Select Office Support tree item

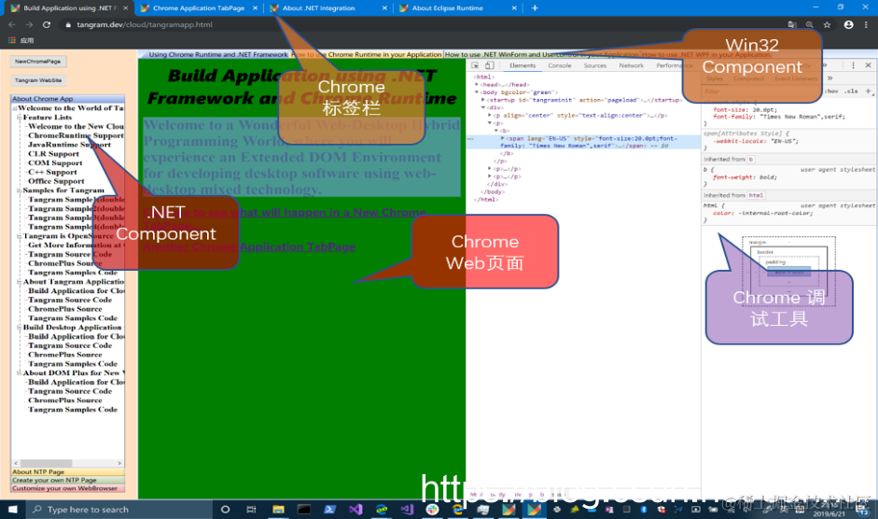[x=56, y=181]
